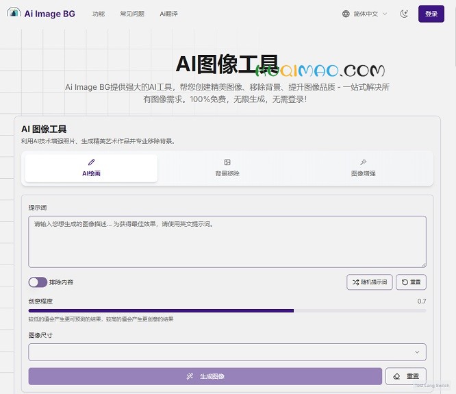Select the AI绘画 tab

click(91, 168)
